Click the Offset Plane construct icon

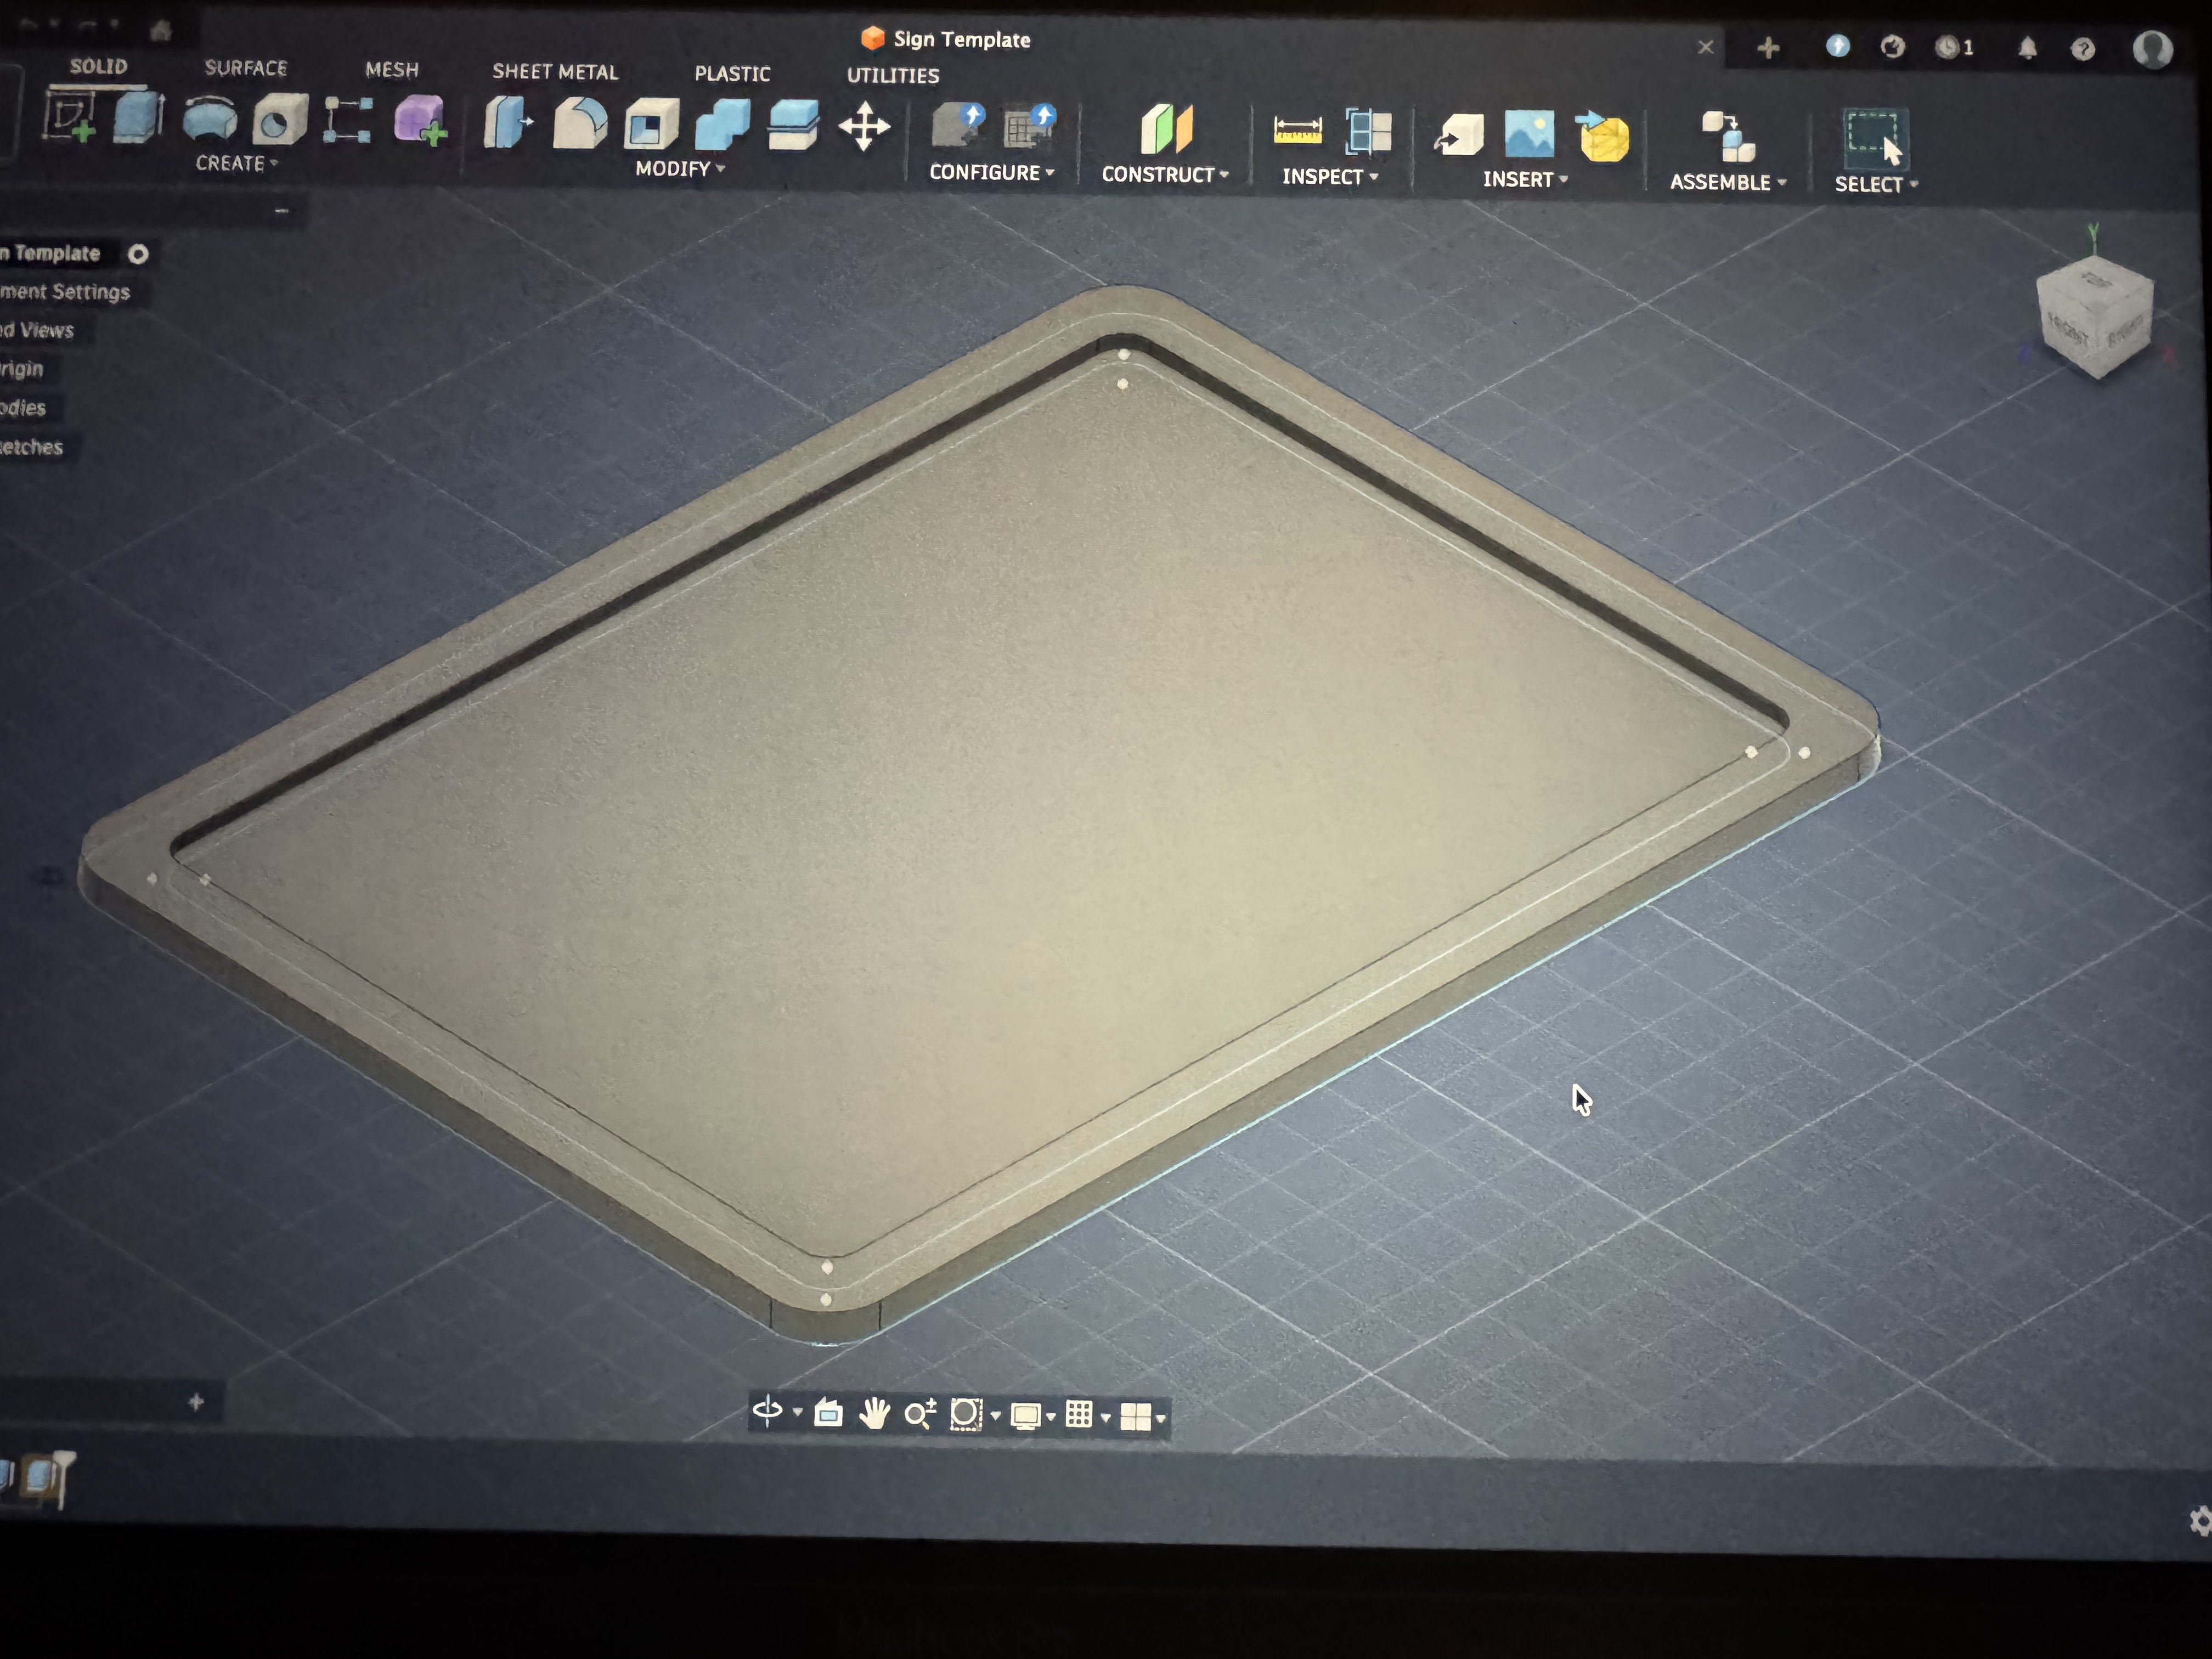point(1166,130)
